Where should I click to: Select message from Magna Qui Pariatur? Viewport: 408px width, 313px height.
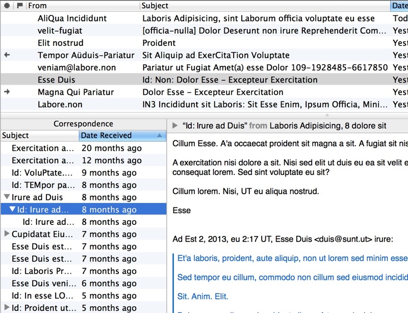[x=205, y=92]
